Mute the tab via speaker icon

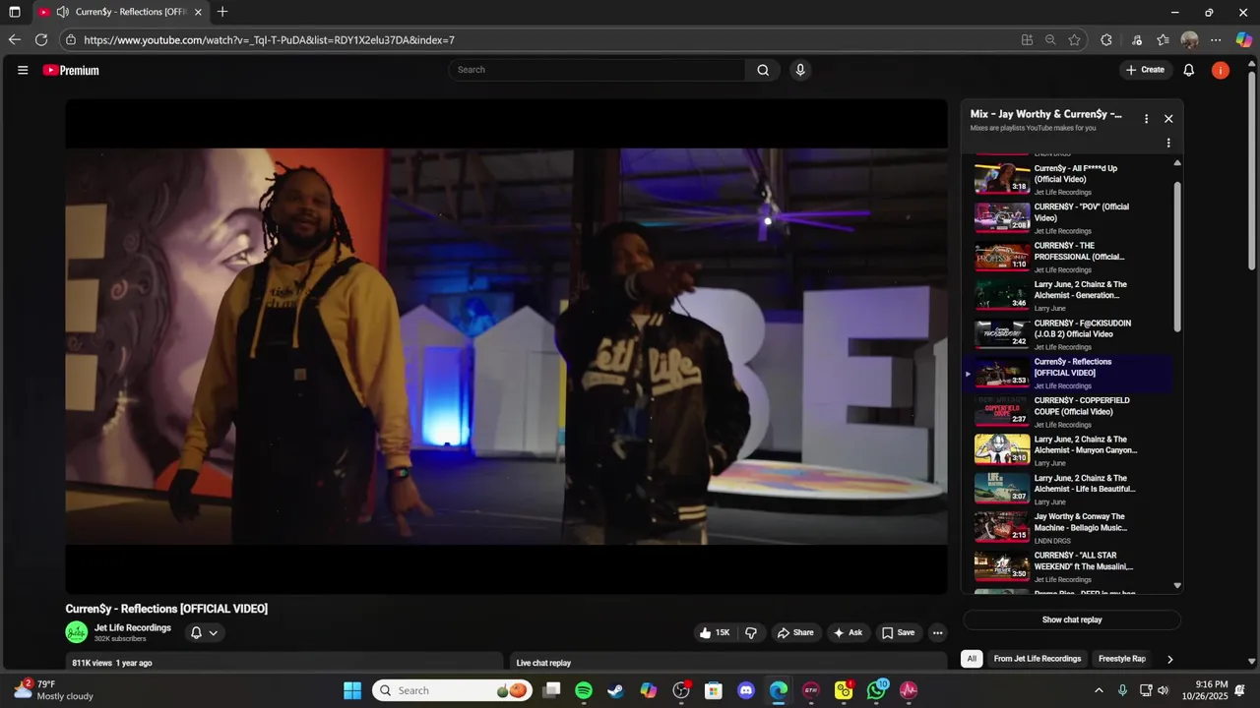click(x=63, y=12)
